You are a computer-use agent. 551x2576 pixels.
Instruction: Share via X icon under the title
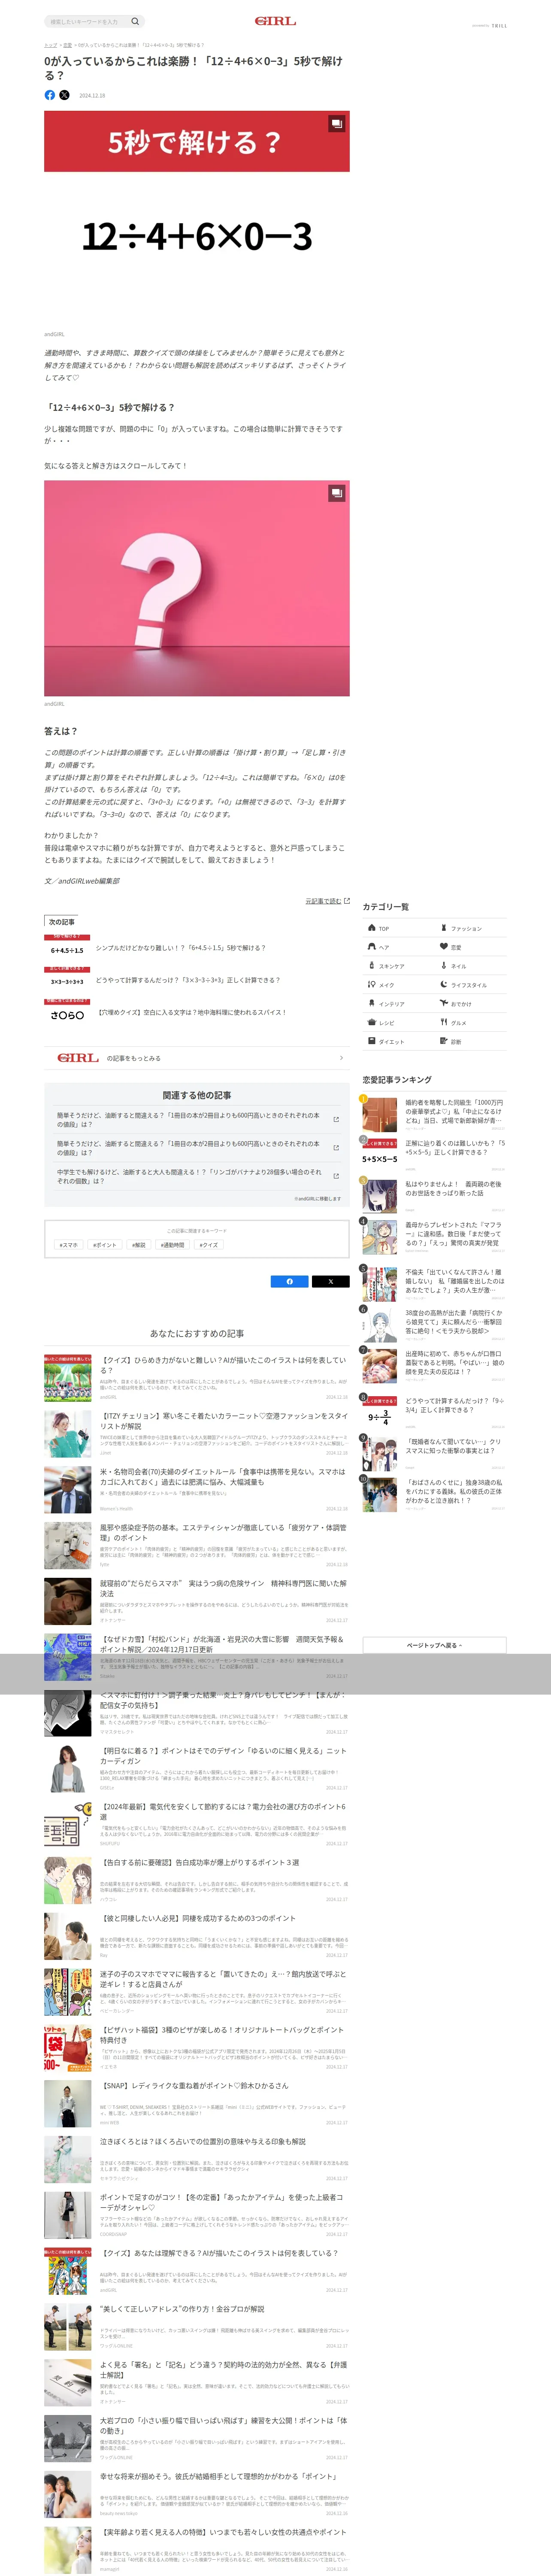[x=64, y=95]
